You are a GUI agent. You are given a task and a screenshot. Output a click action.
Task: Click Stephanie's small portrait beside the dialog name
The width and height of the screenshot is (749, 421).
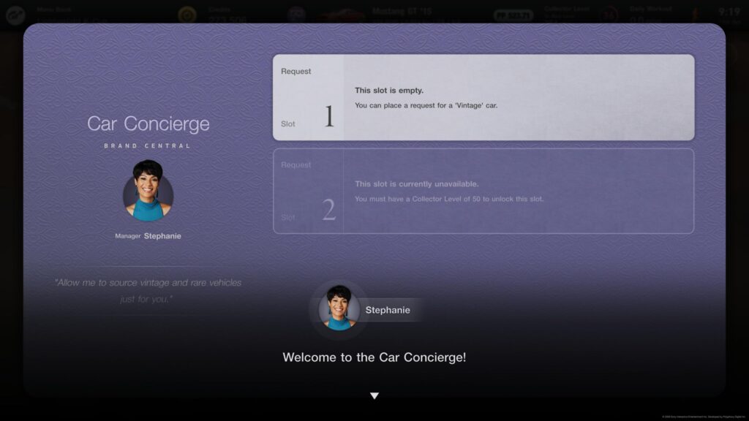[339, 309]
